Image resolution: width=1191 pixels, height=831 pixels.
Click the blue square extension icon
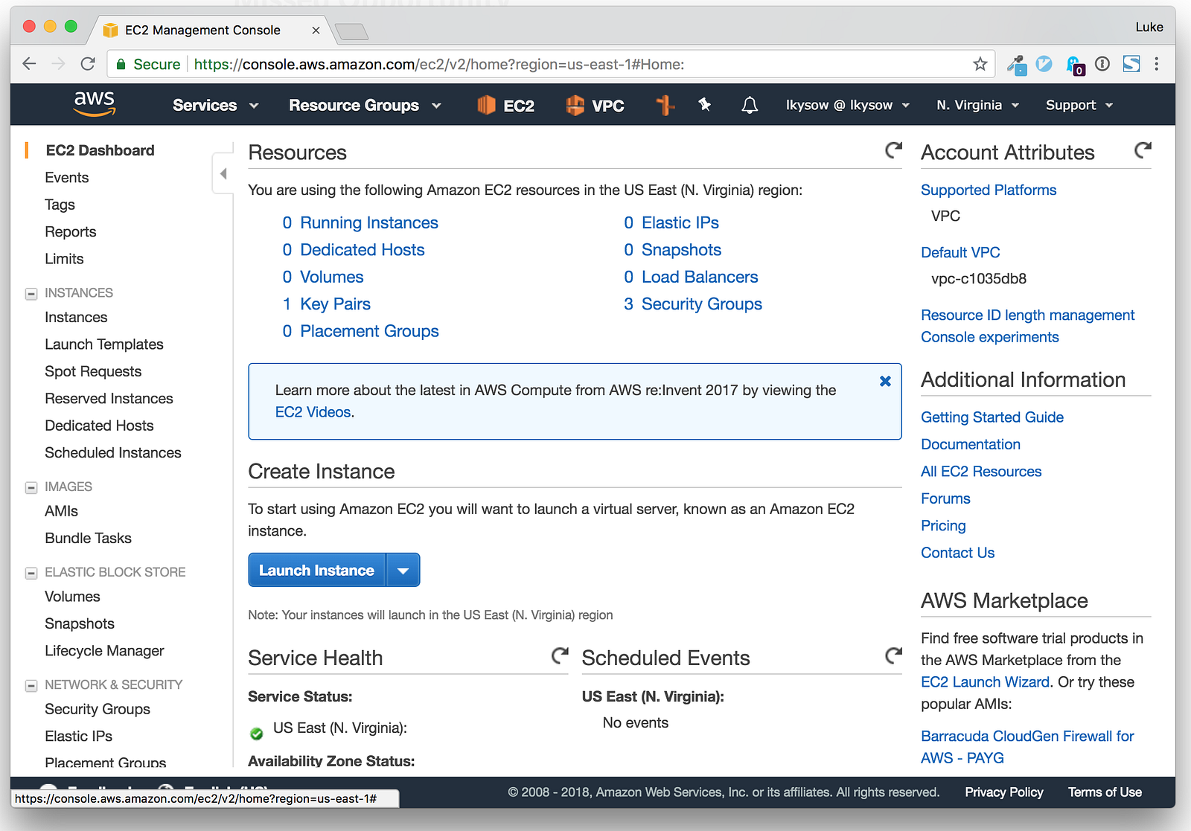coord(1131,64)
